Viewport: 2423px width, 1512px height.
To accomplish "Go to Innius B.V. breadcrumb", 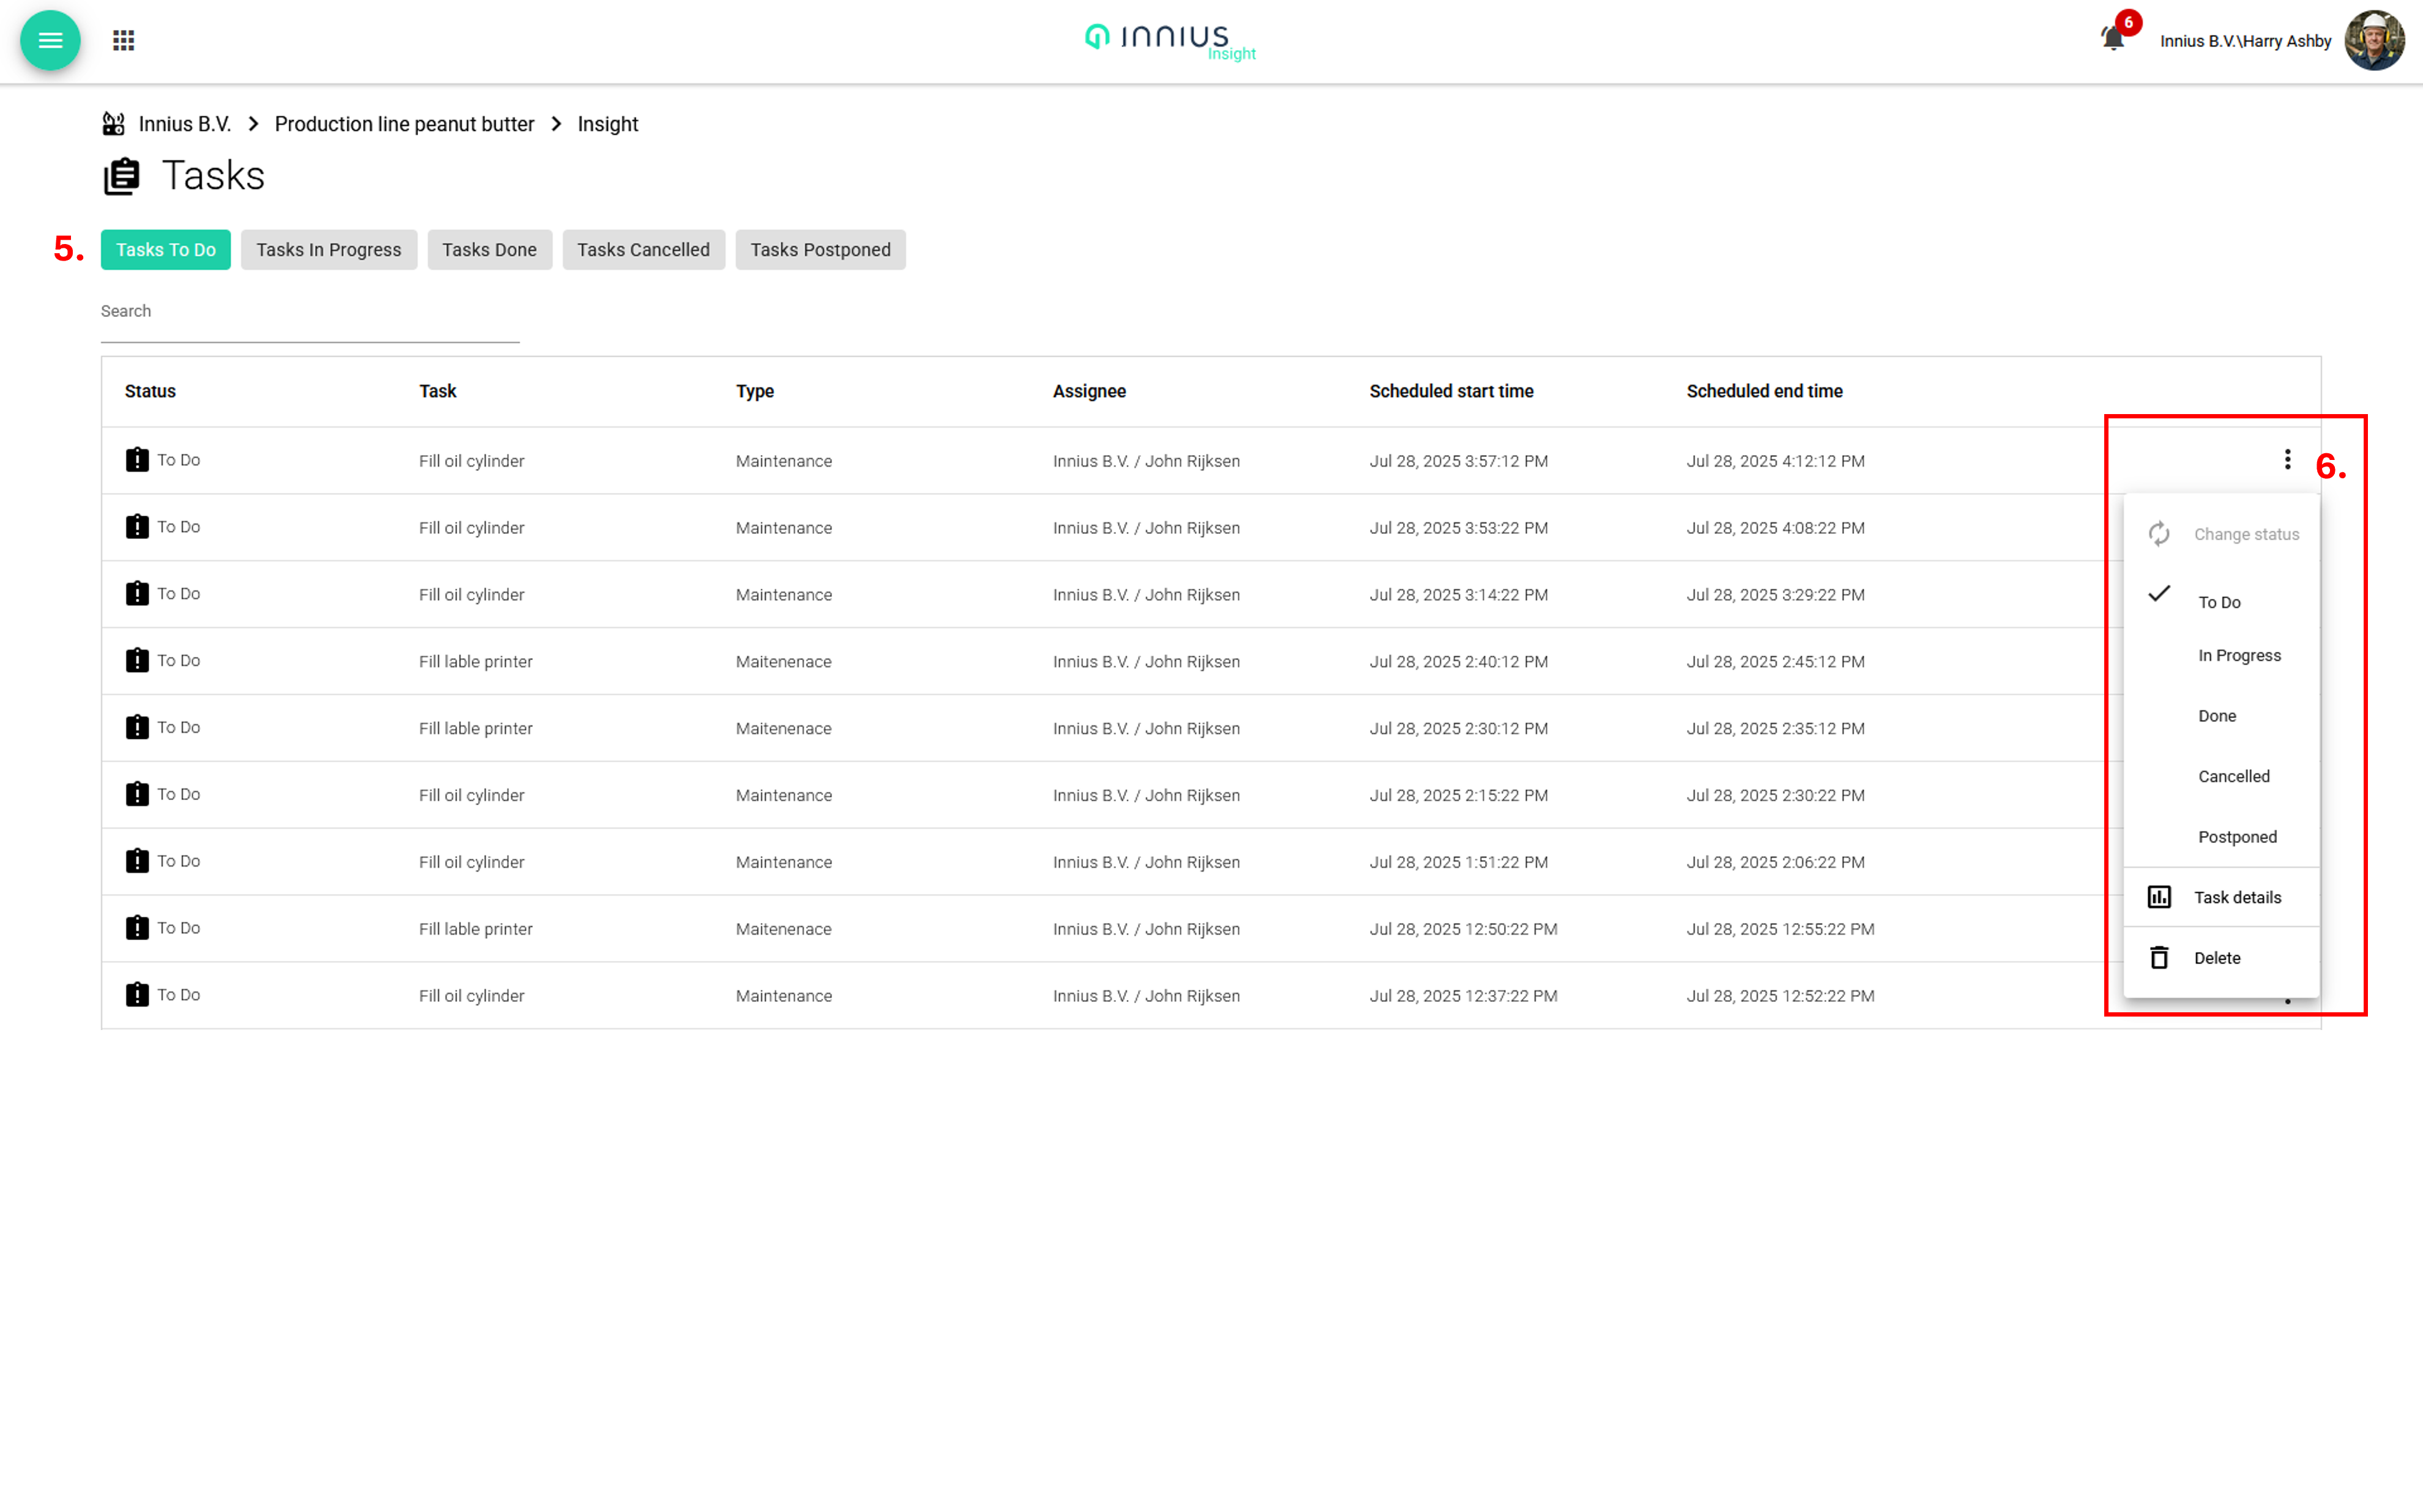I will pyautogui.click(x=185, y=124).
